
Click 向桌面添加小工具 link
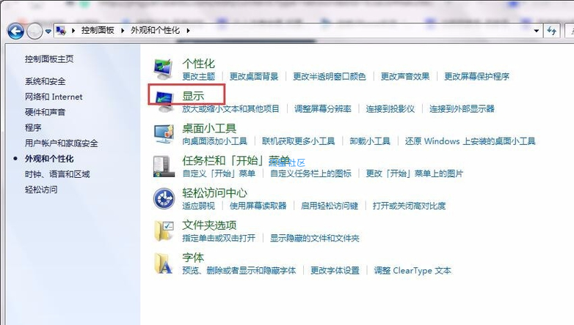pos(214,141)
